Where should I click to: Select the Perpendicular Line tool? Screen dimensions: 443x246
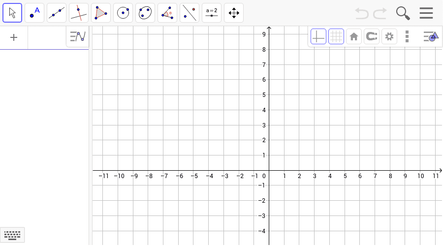tap(79, 13)
